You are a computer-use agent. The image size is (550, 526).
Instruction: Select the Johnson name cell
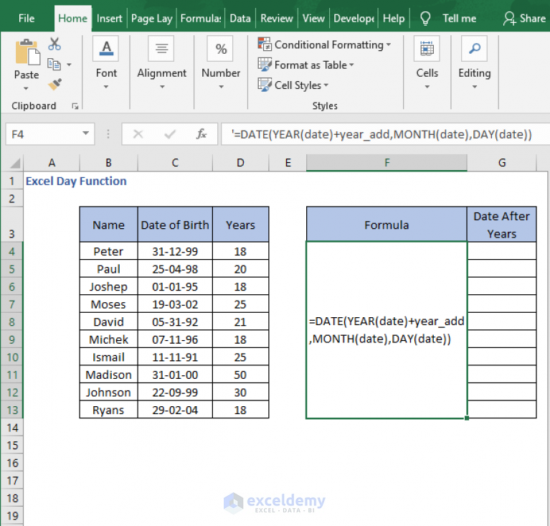108,393
